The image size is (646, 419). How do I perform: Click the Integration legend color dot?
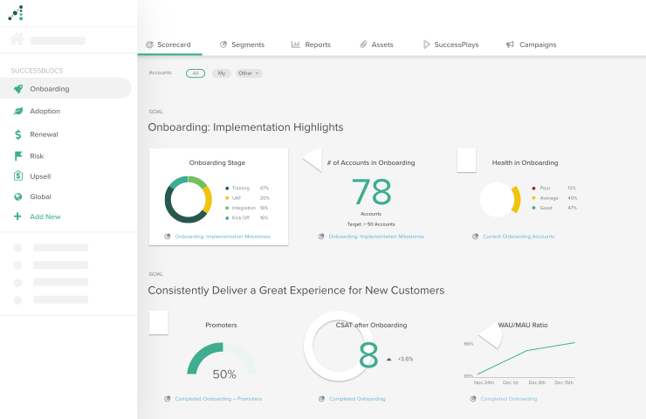[x=227, y=208]
